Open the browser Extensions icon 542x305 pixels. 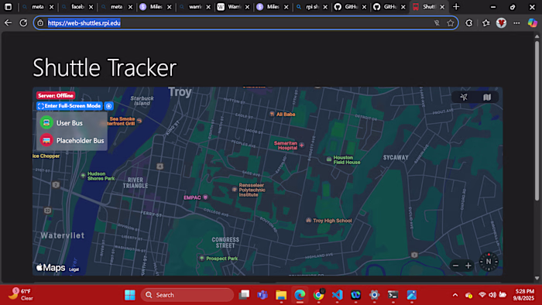tap(468, 23)
